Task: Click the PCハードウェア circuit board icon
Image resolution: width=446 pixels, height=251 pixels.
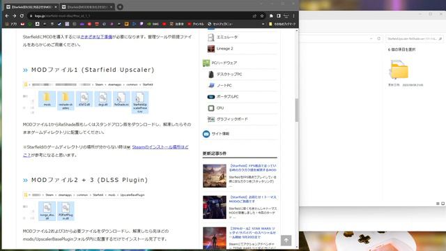Action: click(x=206, y=63)
